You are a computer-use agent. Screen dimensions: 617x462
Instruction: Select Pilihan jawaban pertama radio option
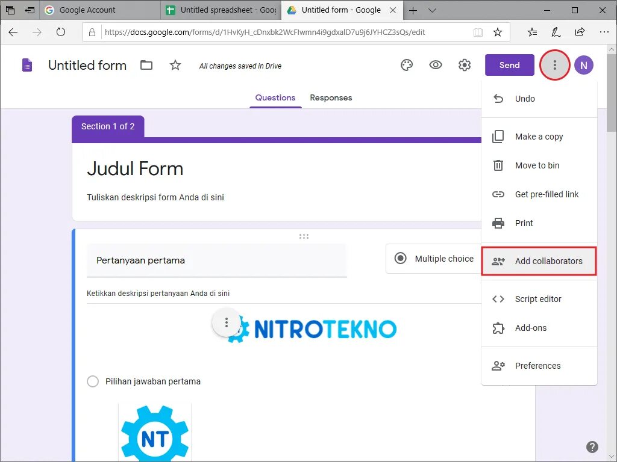click(x=93, y=381)
